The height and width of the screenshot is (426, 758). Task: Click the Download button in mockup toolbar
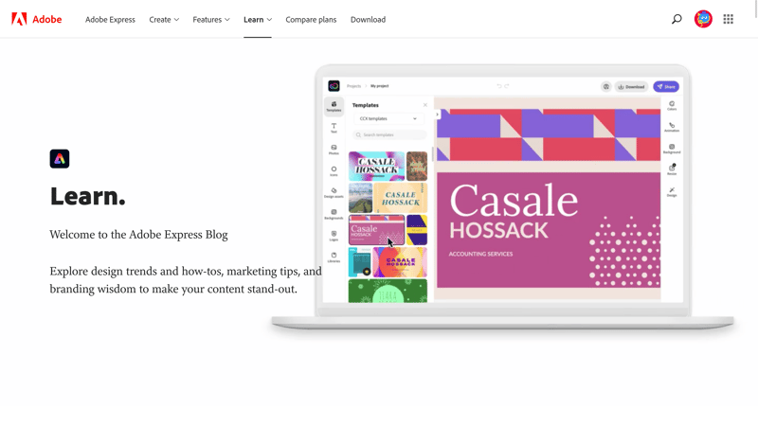(631, 86)
